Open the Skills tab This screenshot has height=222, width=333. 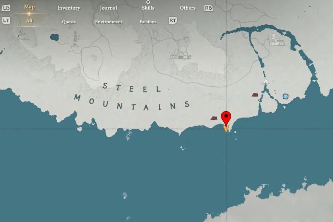click(148, 8)
